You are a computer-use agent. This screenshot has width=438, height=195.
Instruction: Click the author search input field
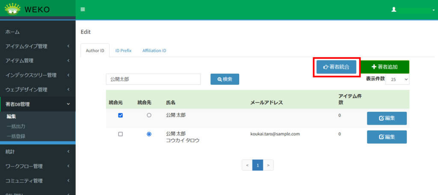pos(153,79)
